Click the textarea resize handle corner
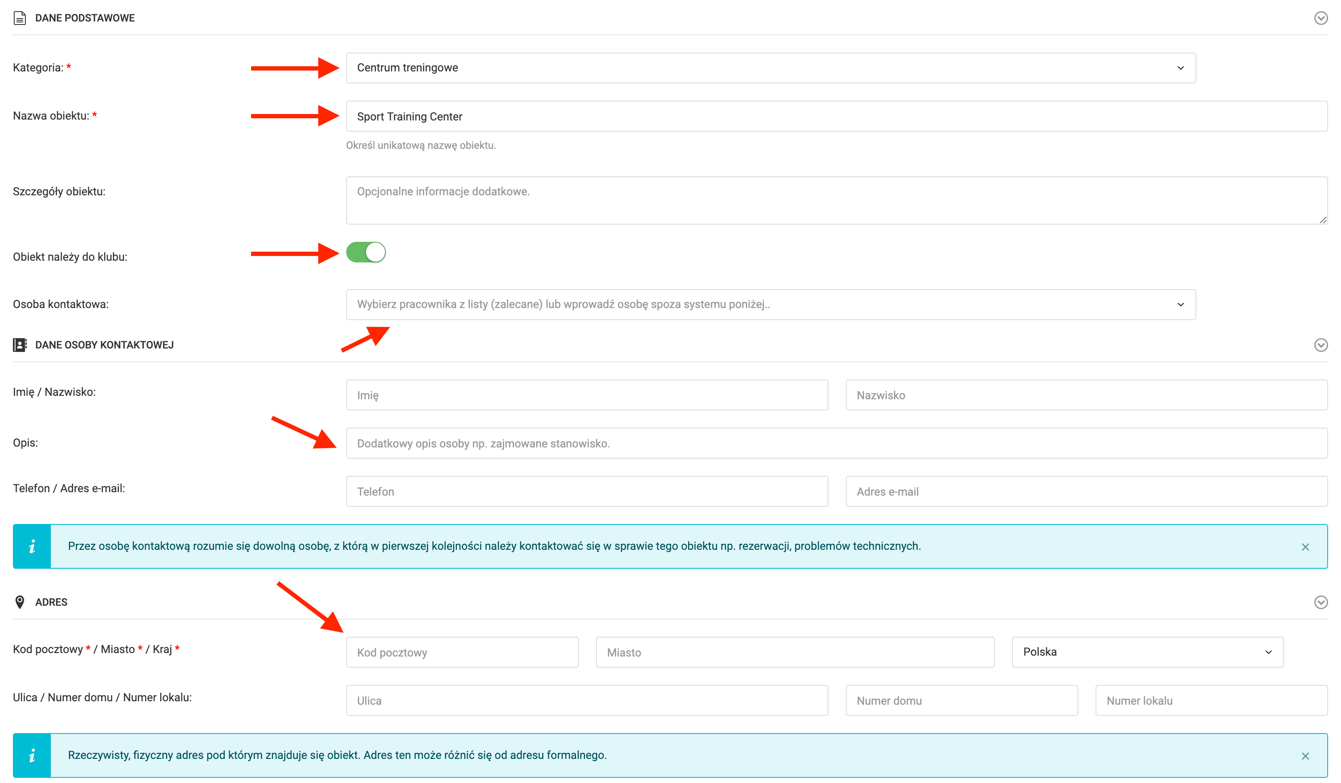This screenshot has width=1341, height=783. pos(1323,220)
